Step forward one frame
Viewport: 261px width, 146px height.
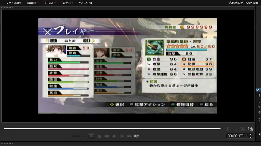point(122,136)
